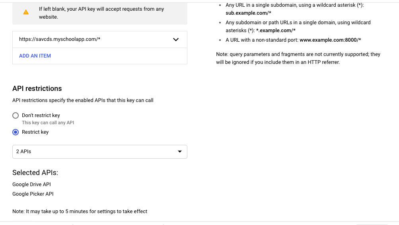Click the 2 APIs dropdown arrow icon

[180, 152]
